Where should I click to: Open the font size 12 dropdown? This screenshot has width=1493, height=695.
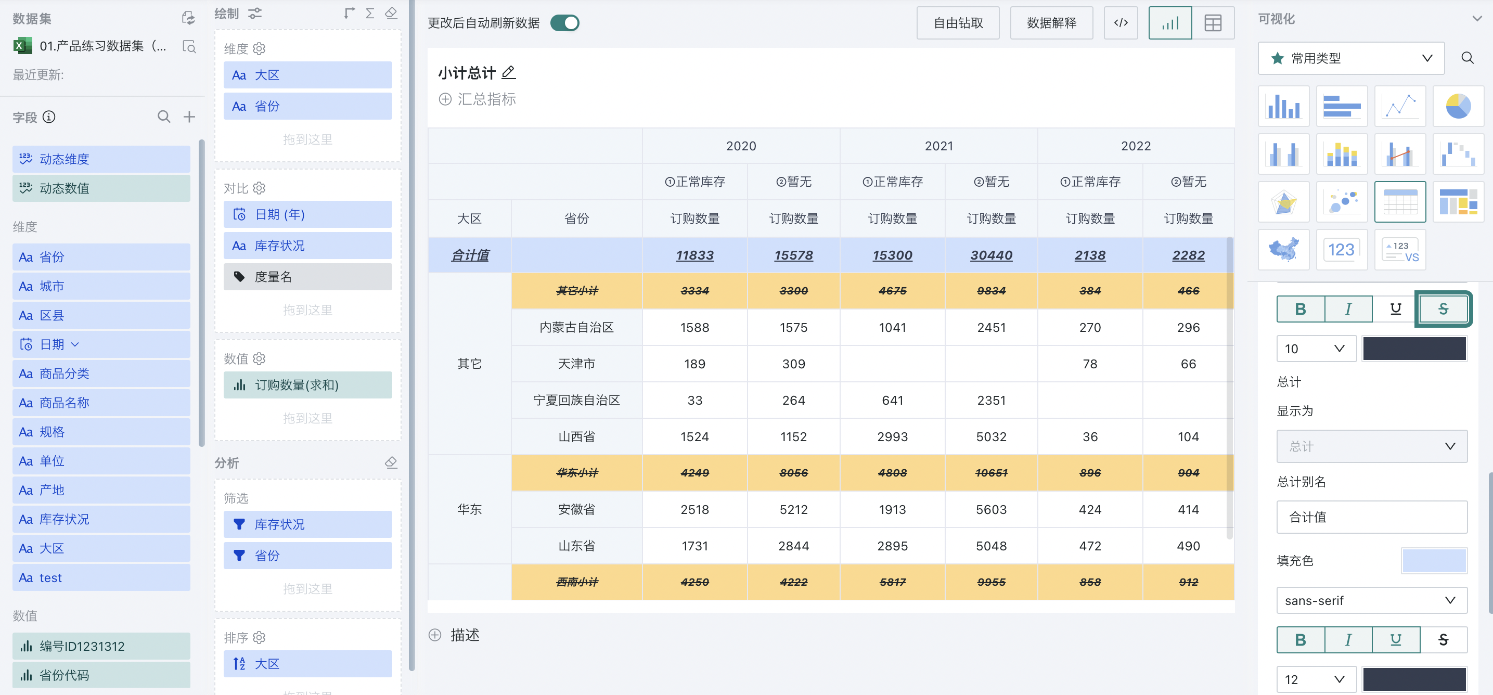point(1316,679)
